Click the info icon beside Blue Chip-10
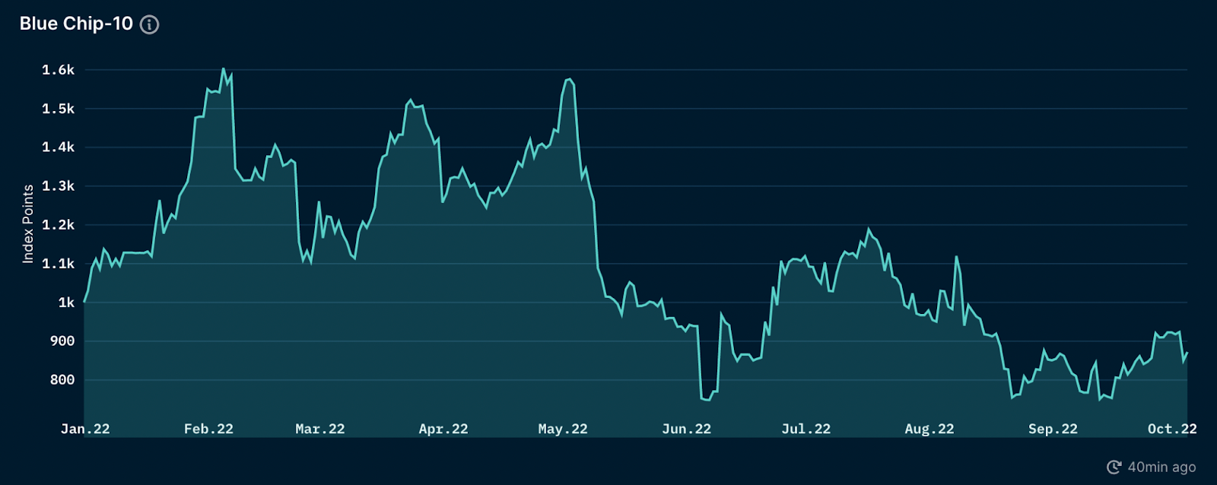Viewport: 1217px width, 485px height. pos(150,24)
